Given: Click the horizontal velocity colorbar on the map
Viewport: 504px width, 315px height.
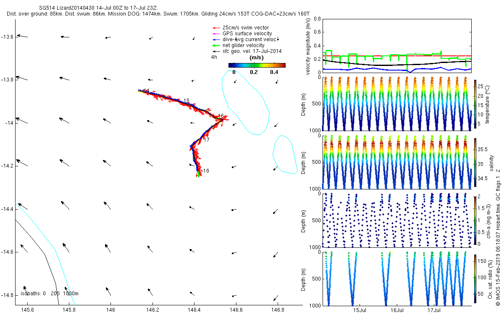Looking at the screenshot, I should 257,65.
